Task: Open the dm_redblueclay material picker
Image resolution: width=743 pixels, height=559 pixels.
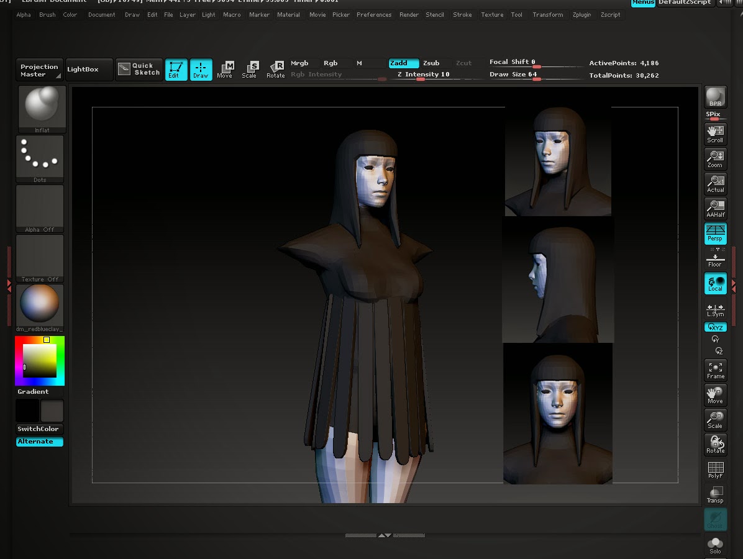Action: point(40,309)
